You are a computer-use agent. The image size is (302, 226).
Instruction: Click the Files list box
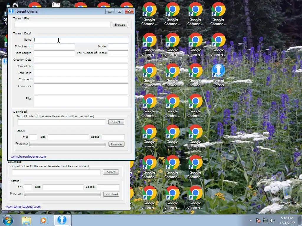pyautogui.click(x=81, y=101)
